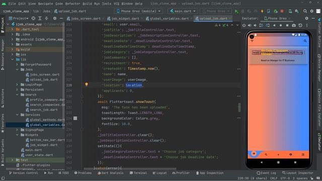Toggle the Project tool window strip button

pyautogui.click(x=3, y=25)
